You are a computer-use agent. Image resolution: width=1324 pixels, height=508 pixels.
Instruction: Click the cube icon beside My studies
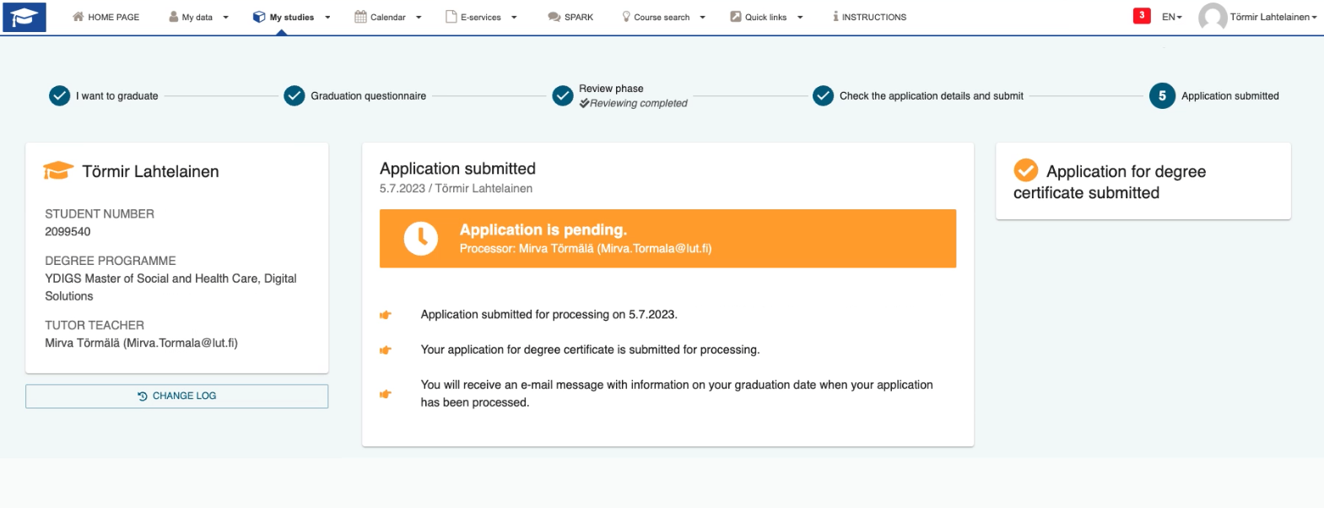coord(259,17)
